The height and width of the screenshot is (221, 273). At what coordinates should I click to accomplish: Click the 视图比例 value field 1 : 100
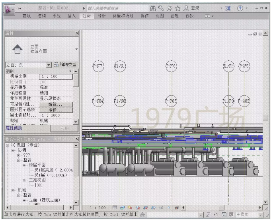pyautogui.click(x=56, y=76)
